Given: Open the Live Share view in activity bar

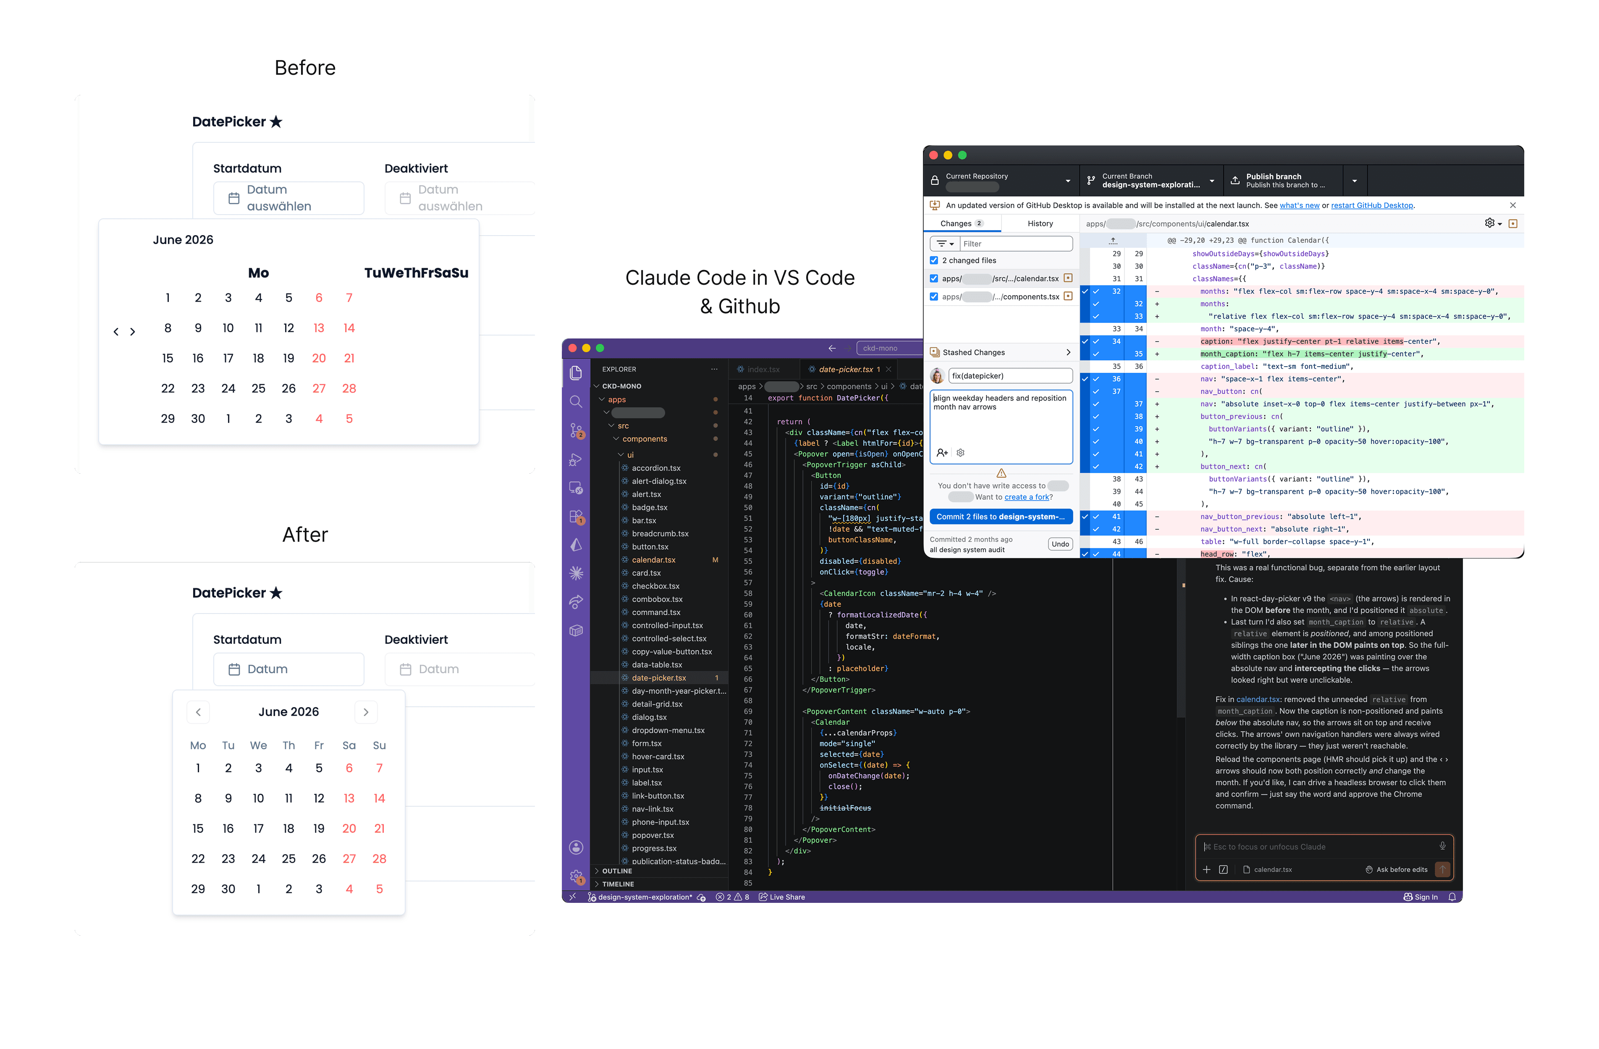Looking at the screenshot, I should [576, 602].
